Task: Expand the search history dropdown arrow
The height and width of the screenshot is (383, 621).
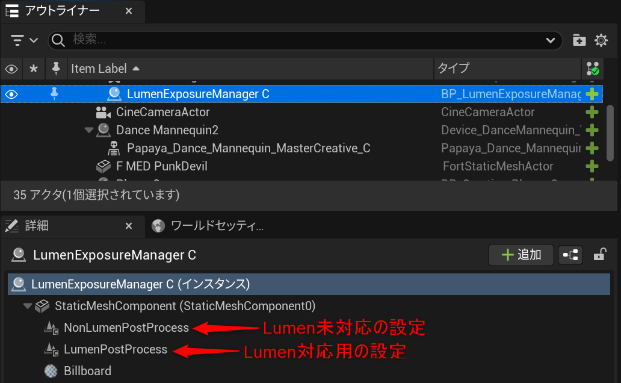Action: [550, 40]
